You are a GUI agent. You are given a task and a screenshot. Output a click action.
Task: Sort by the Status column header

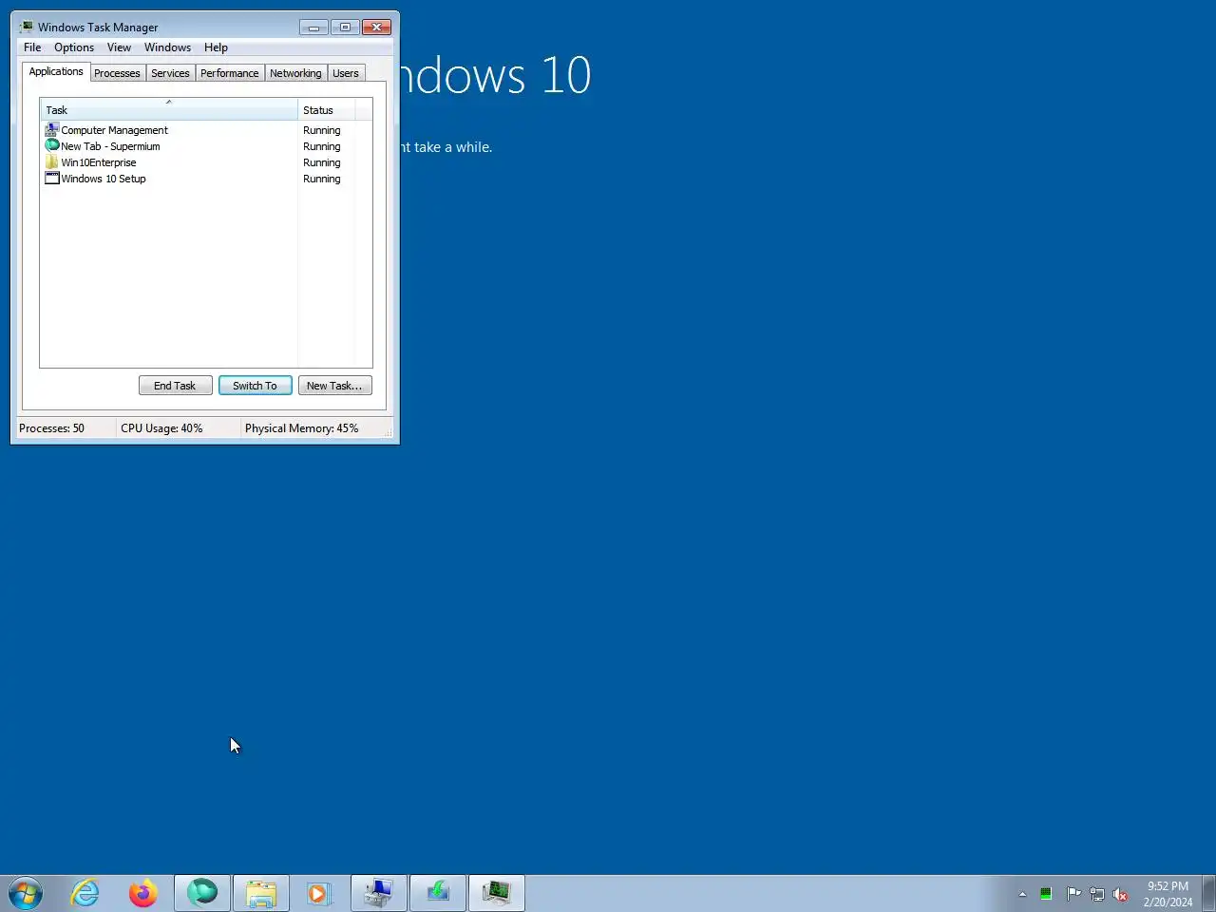[x=327, y=110]
